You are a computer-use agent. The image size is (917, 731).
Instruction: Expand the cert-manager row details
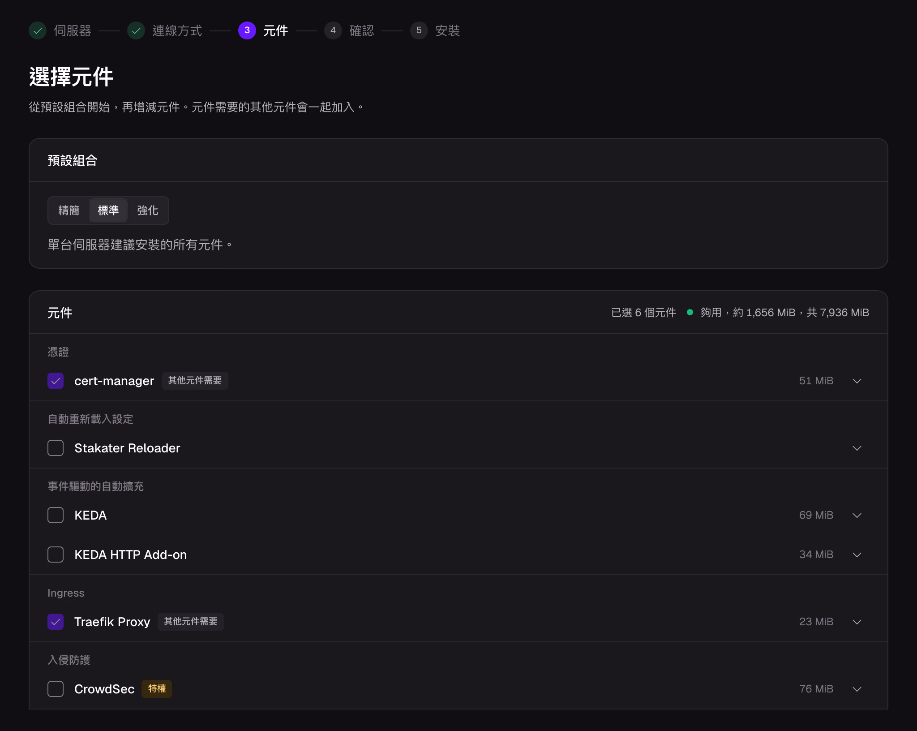857,381
